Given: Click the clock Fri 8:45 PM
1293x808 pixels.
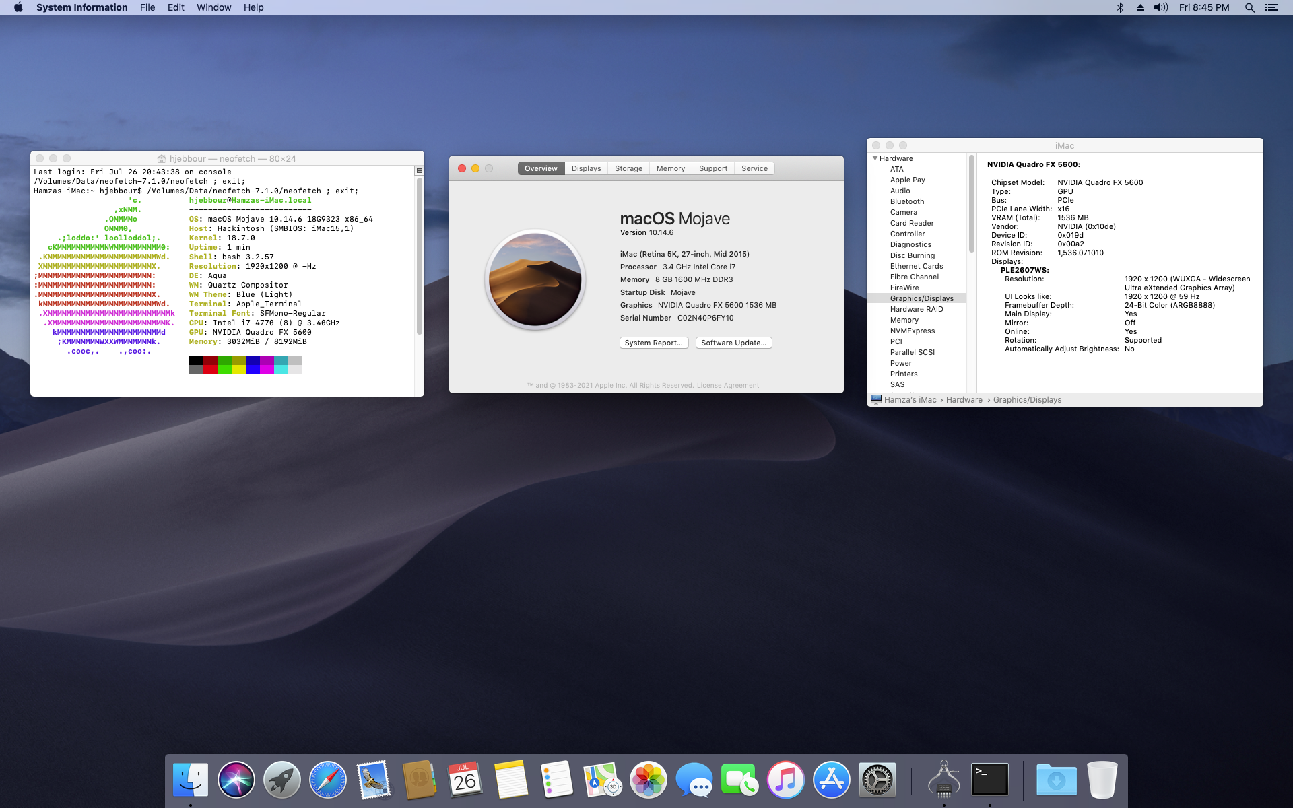Looking at the screenshot, I should tap(1204, 7).
